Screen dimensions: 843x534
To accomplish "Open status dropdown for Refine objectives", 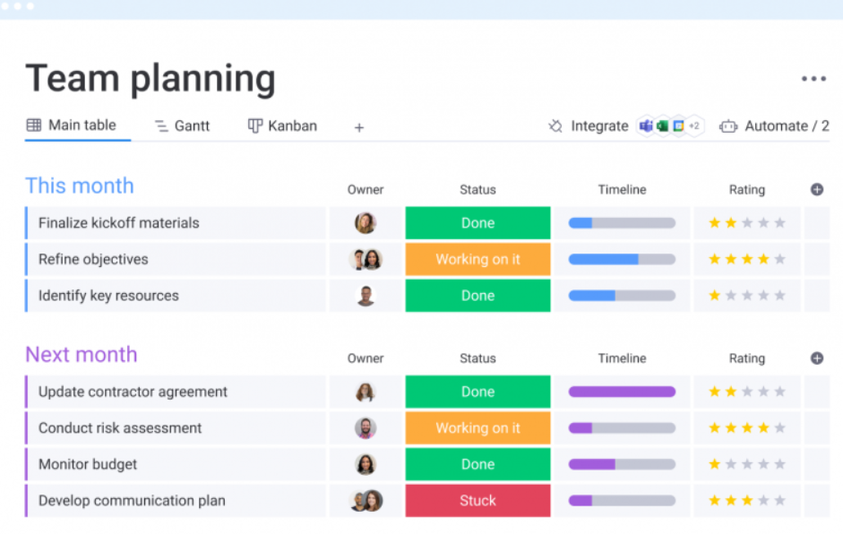I will click(477, 260).
